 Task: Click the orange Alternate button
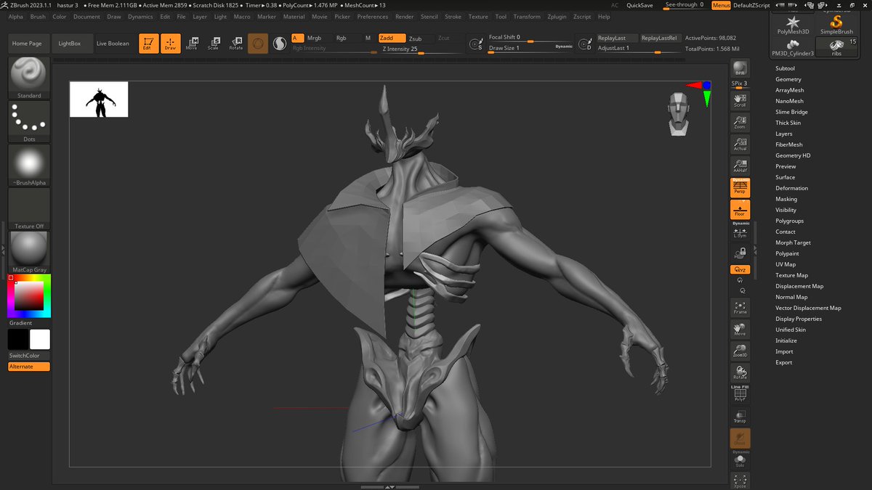pos(29,367)
